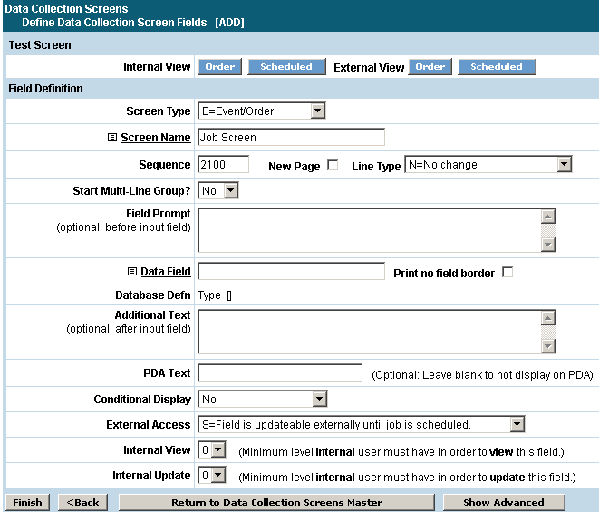This screenshot has width=599, height=512.
Task: Click the Show Advanced button
Action: tap(504, 502)
